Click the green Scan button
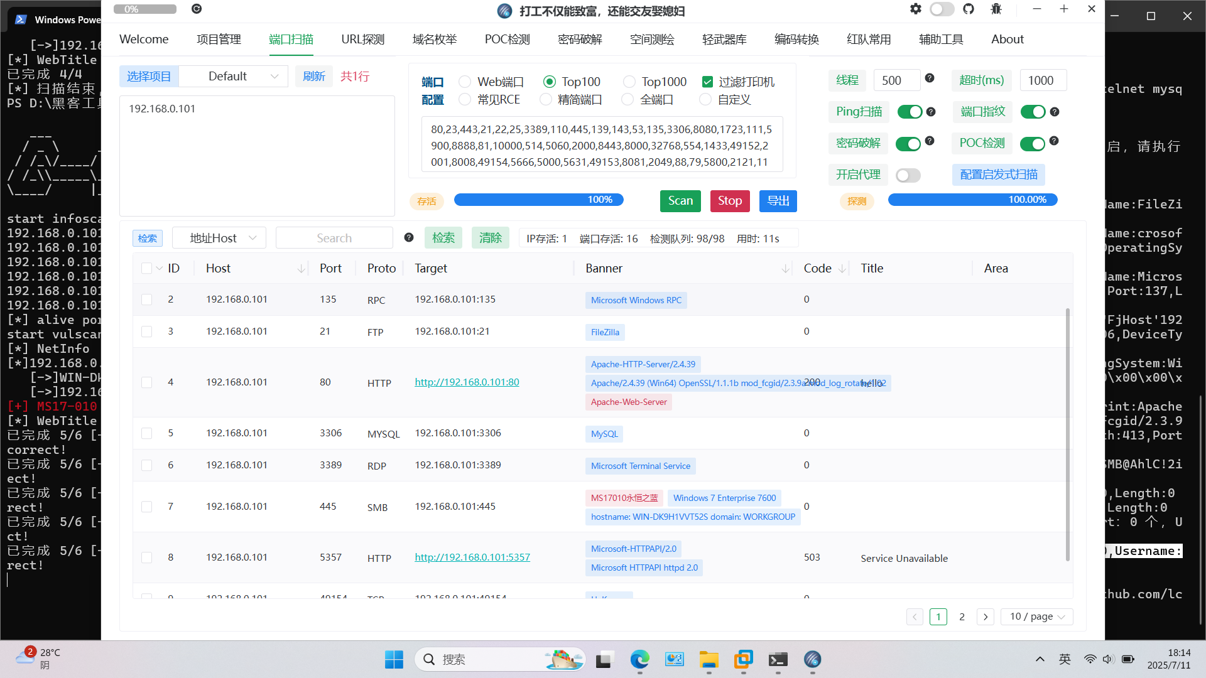This screenshot has width=1206, height=678. (680, 201)
